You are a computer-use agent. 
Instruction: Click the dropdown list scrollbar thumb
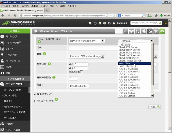click(x=152, y=66)
